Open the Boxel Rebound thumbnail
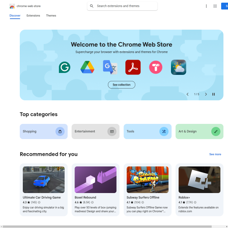Viewport: 228px width, 228px height. 95,180
